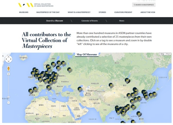This screenshot has height=125, width=173.
Task: Click the museum marker in the Philippines
Action: click(138, 114)
